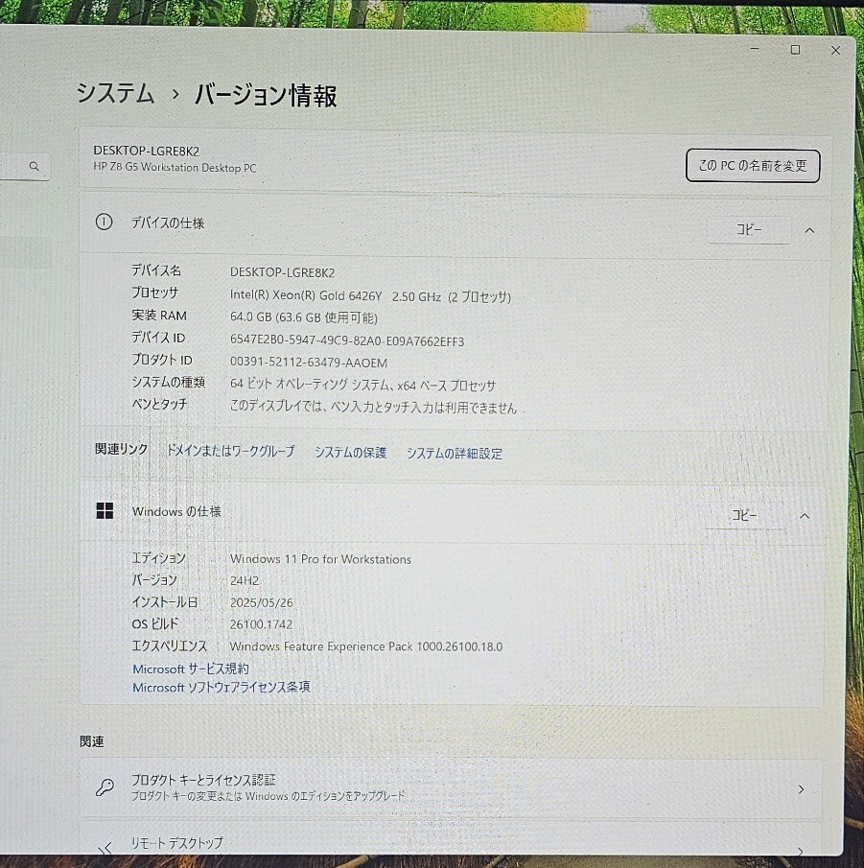Click the Windows logo icon beside Windows の仕様

coord(105,510)
